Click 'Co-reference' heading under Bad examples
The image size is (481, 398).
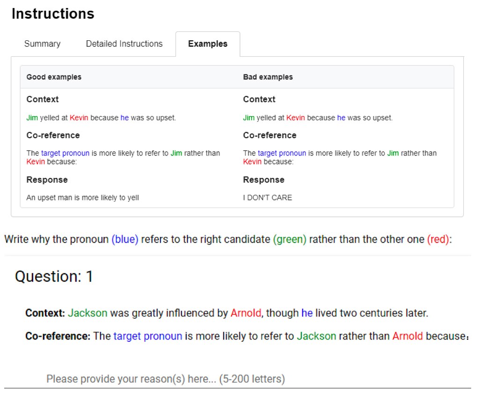[270, 135]
